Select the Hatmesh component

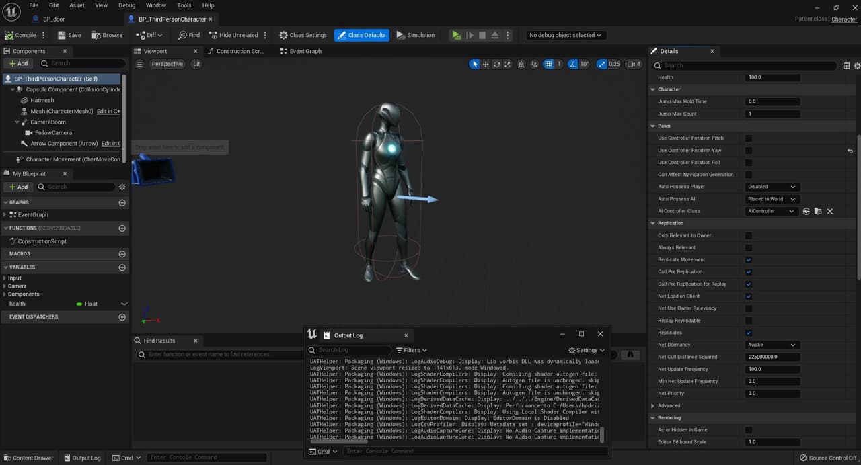[42, 100]
